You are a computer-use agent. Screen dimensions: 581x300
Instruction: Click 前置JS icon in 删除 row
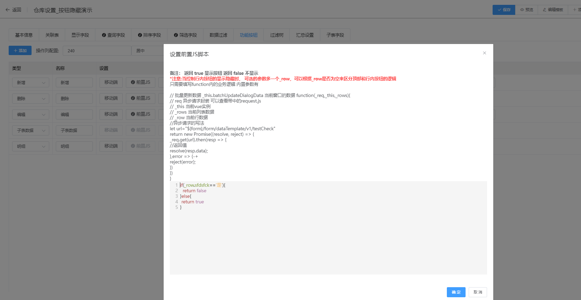pyautogui.click(x=133, y=98)
